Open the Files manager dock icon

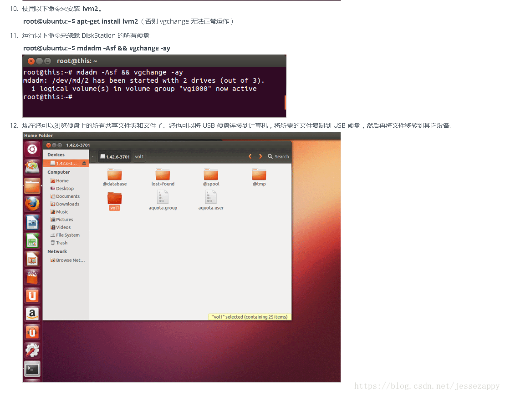(32, 186)
